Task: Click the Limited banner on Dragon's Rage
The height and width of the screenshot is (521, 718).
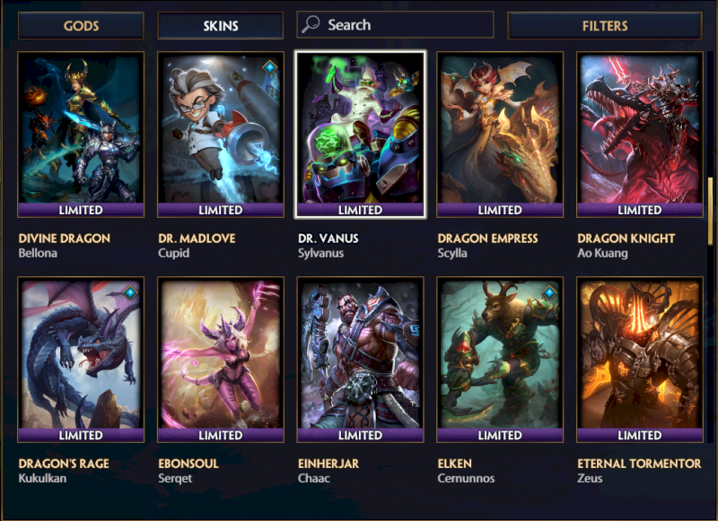Action: click(81, 435)
